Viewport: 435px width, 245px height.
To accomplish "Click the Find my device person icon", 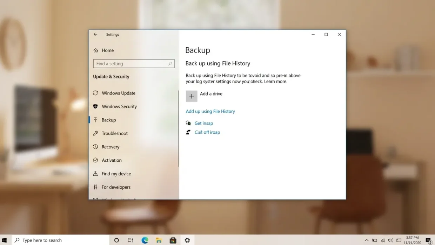I will point(95,174).
